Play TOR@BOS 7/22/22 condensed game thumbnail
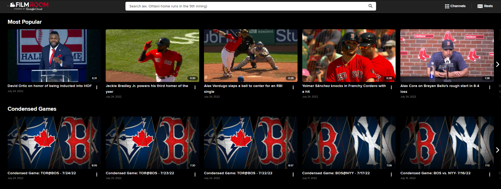The width and height of the screenshot is (501, 189). click(x=251, y=143)
